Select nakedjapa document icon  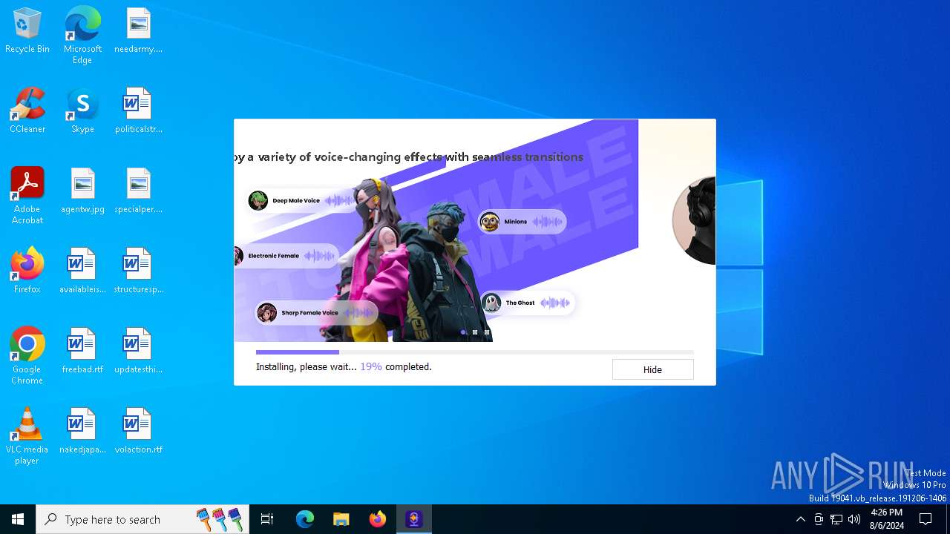82,432
